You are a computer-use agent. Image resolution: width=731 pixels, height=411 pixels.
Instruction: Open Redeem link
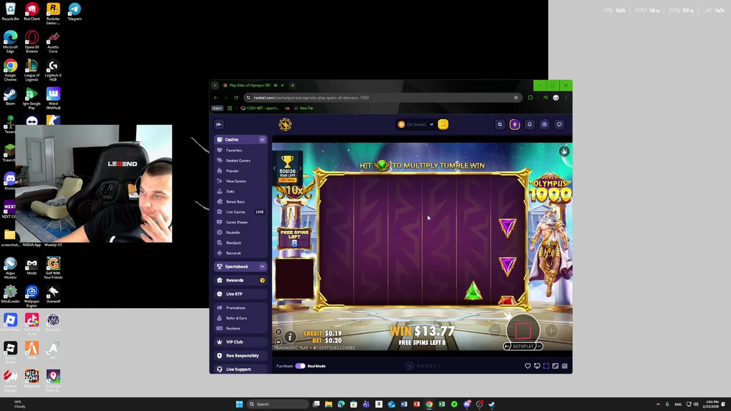(x=232, y=328)
